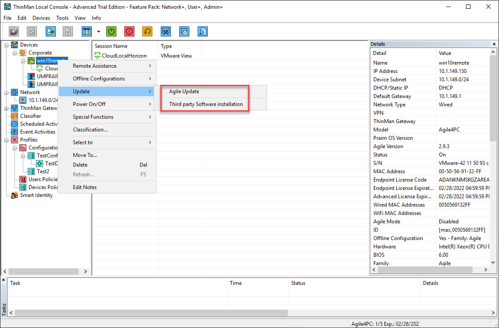The height and width of the screenshot is (328, 499).
Task: Open the Offline Configurations submenu
Action: point(107,79)
